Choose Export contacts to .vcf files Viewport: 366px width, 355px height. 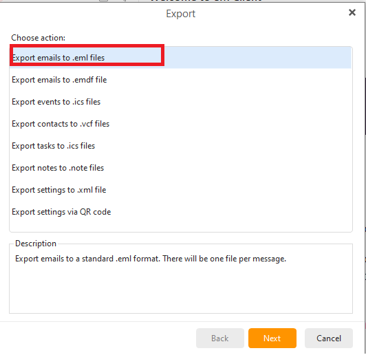(x=180, y=124)
